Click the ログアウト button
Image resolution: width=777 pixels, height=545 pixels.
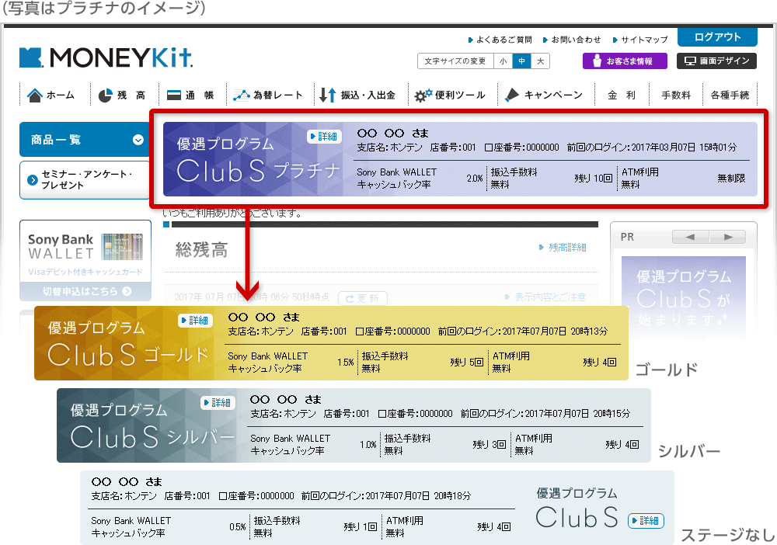point(717,37)
